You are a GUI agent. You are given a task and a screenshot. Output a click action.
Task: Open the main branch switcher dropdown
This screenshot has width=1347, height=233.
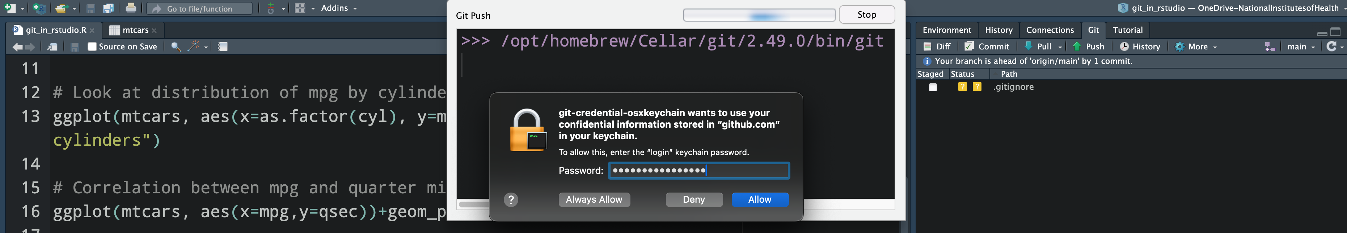point(1300,47)
